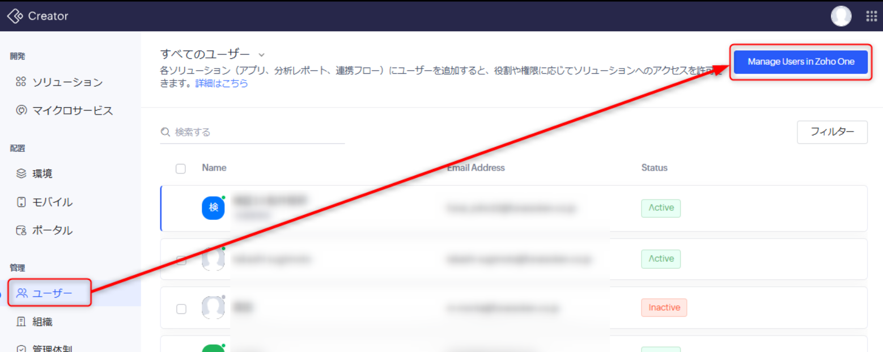Click the magnifier icon in search box

click(165, 132)
